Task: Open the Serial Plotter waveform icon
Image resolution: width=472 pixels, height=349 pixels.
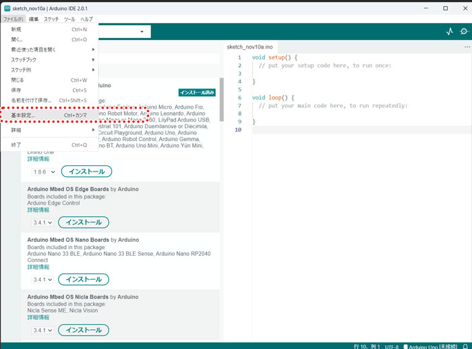Action: tap(450, 31)
